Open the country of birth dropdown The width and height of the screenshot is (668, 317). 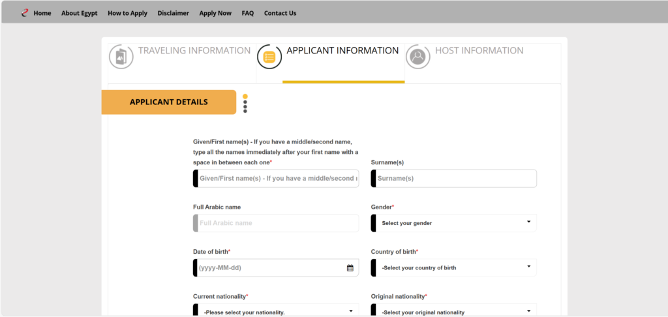pyautogui.click(x=454, y=268)
